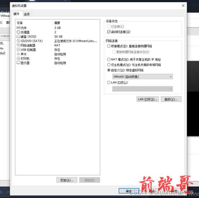Image resolution: width=199 pixels, height=198 pixels.
Task: Select the display (显示器) monitor icon
Action: click(18, 63)
